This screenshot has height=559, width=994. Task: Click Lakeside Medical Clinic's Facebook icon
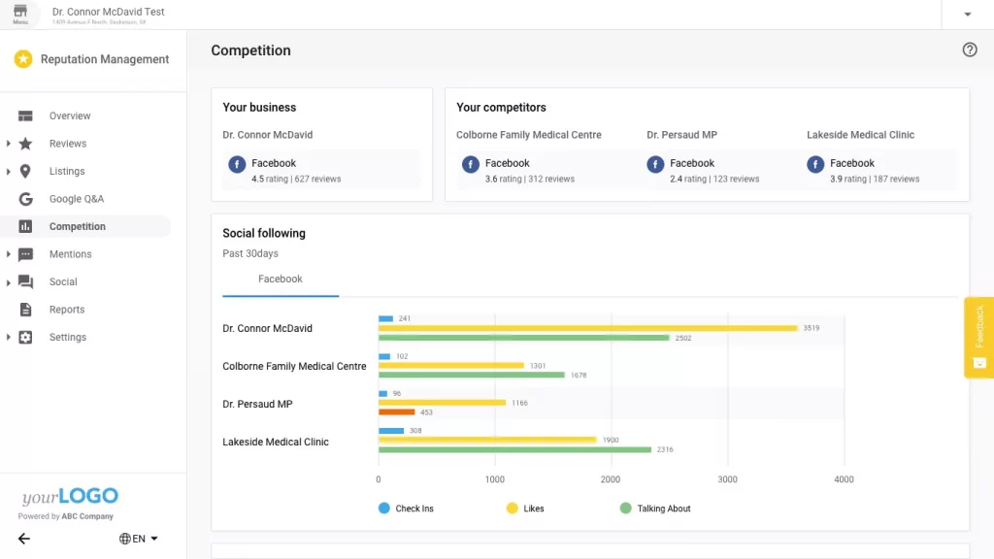815,165
